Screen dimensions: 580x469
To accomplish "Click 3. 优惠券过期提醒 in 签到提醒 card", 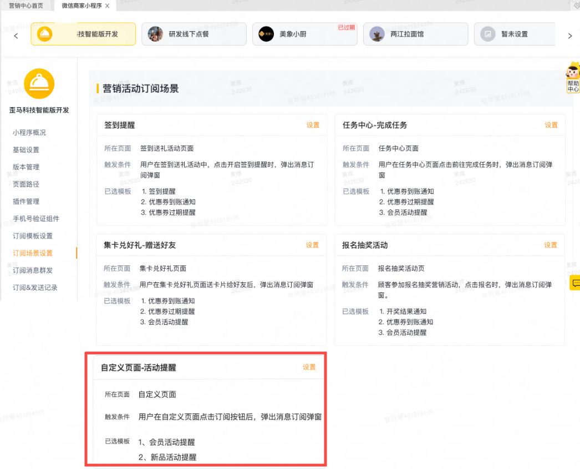I will 168,213.
